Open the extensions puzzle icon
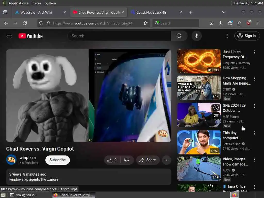This screenshot has width=264, height=198. [x=239, y=23]
